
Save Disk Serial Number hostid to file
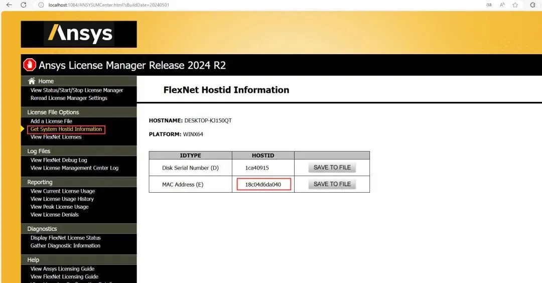[332, 168]
